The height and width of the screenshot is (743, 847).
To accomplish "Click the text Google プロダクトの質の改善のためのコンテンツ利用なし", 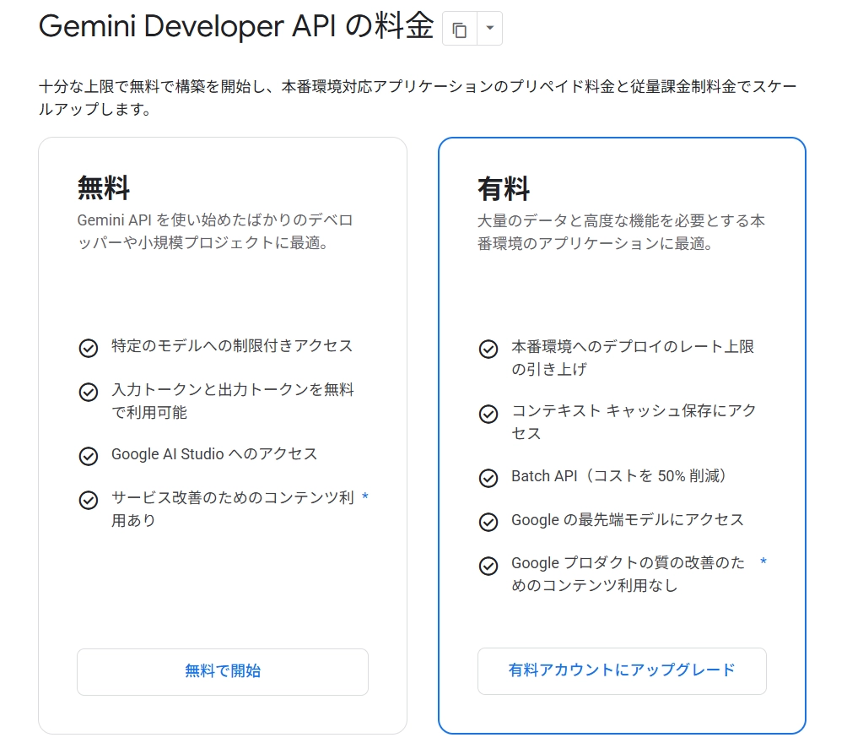I will point(629,574).
